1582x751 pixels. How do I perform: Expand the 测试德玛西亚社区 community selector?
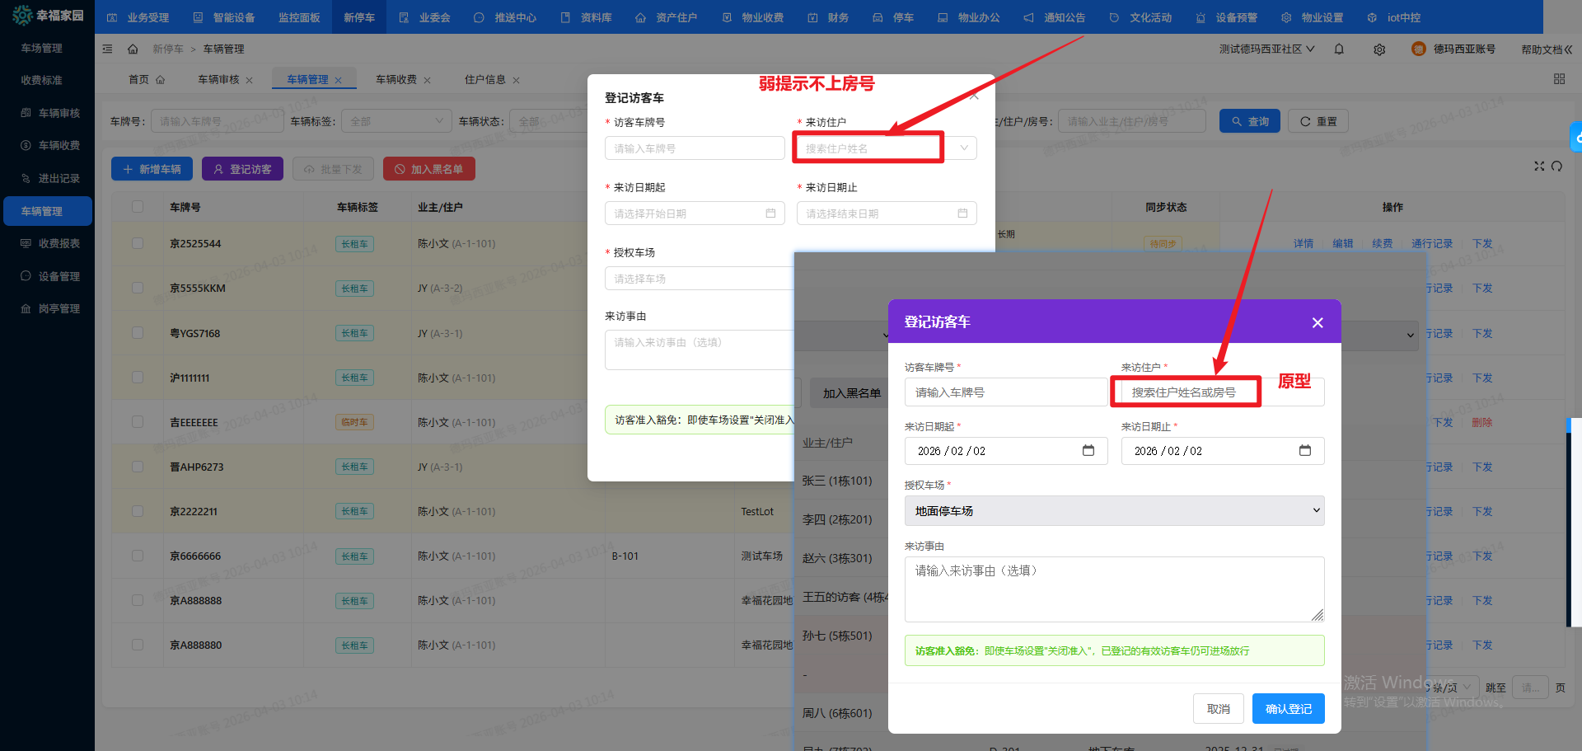1266,49
